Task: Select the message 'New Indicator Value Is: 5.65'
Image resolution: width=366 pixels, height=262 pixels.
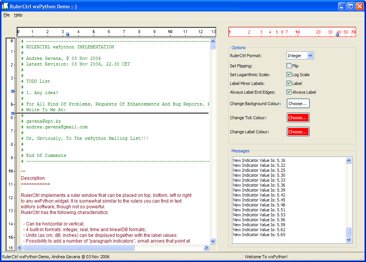Action: coord(259,235)
